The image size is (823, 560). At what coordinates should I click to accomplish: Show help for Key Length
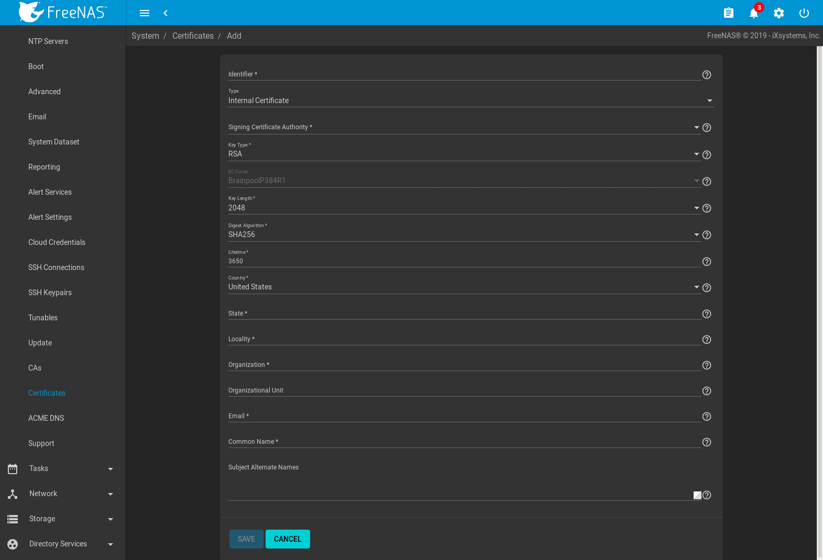point(707,208)
